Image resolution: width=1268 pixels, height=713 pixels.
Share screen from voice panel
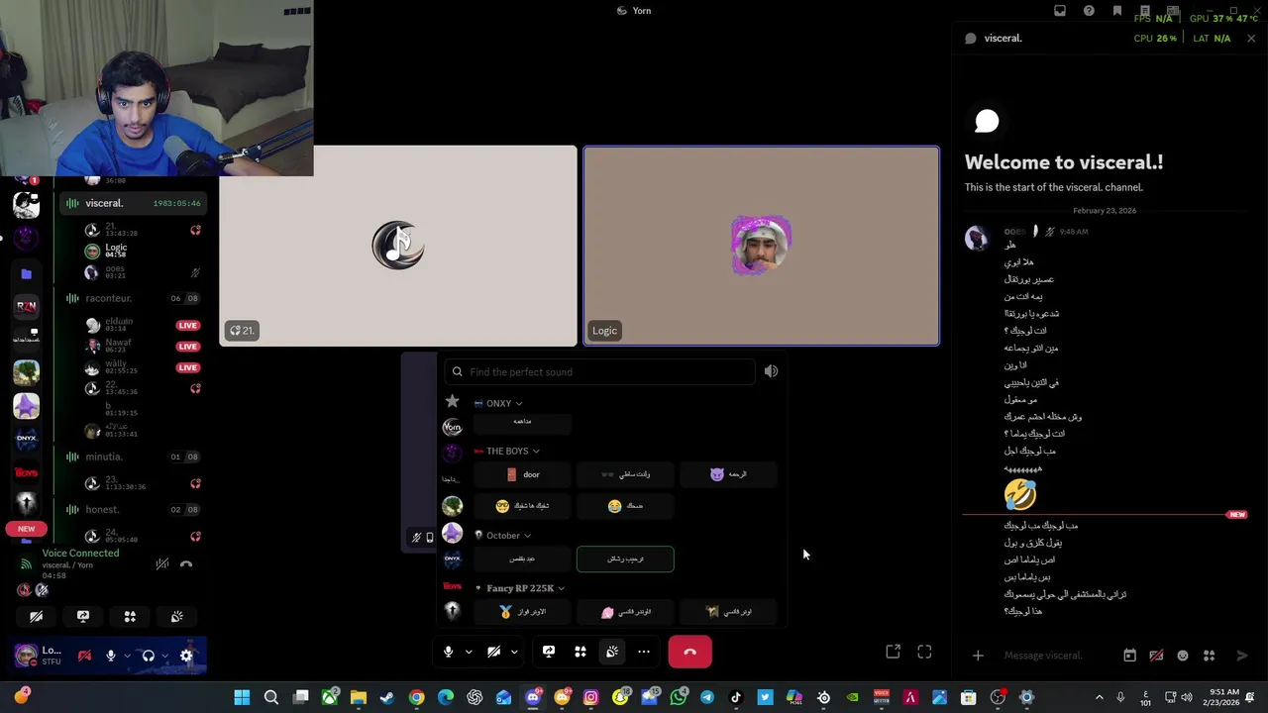tap(83, 617)
